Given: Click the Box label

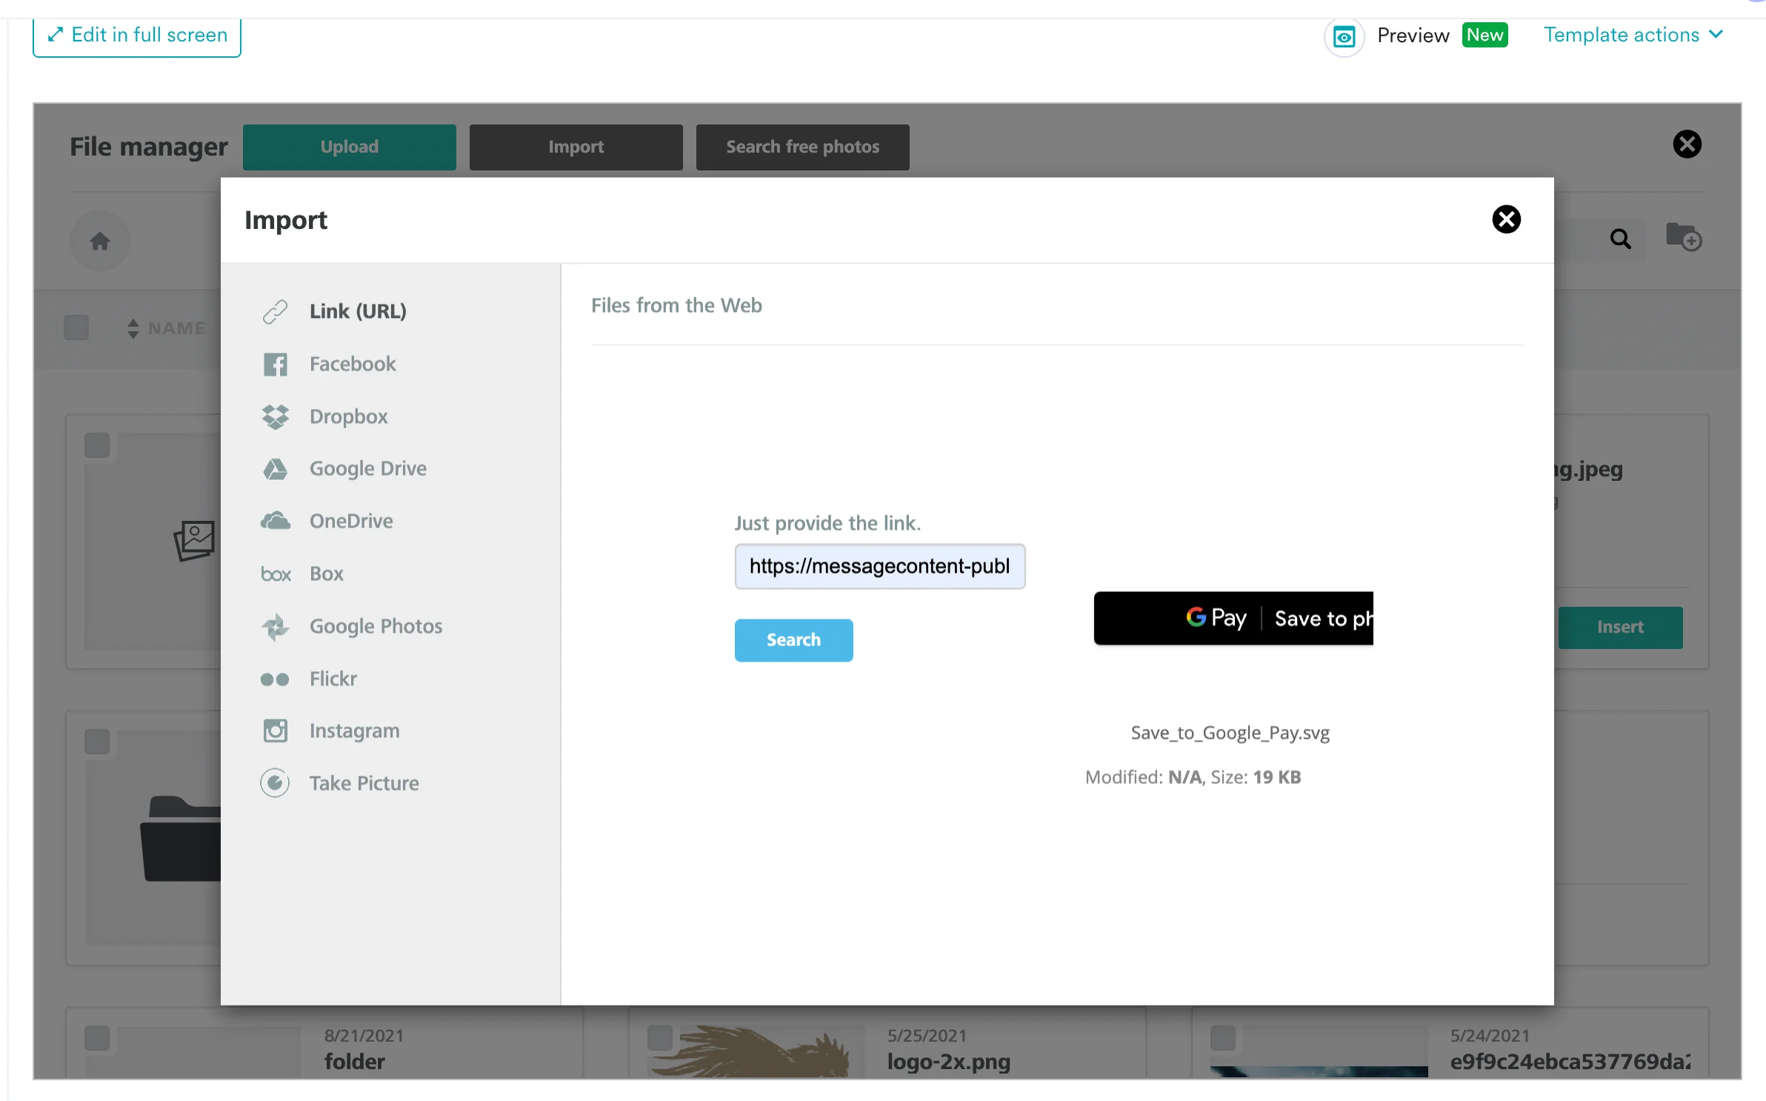Looking at the screenshot, I should point(326,574).
